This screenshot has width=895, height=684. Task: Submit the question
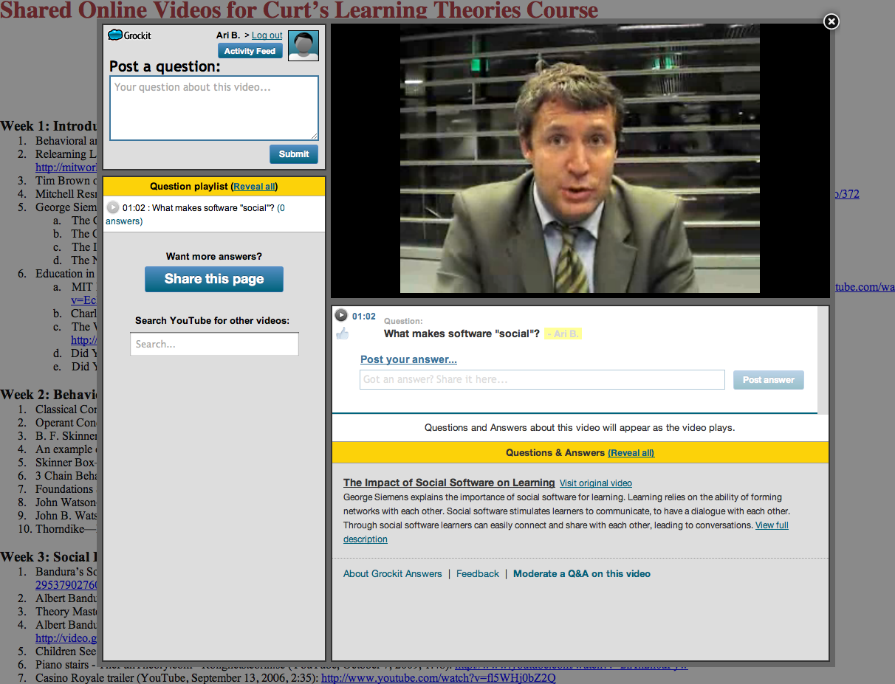294,154
